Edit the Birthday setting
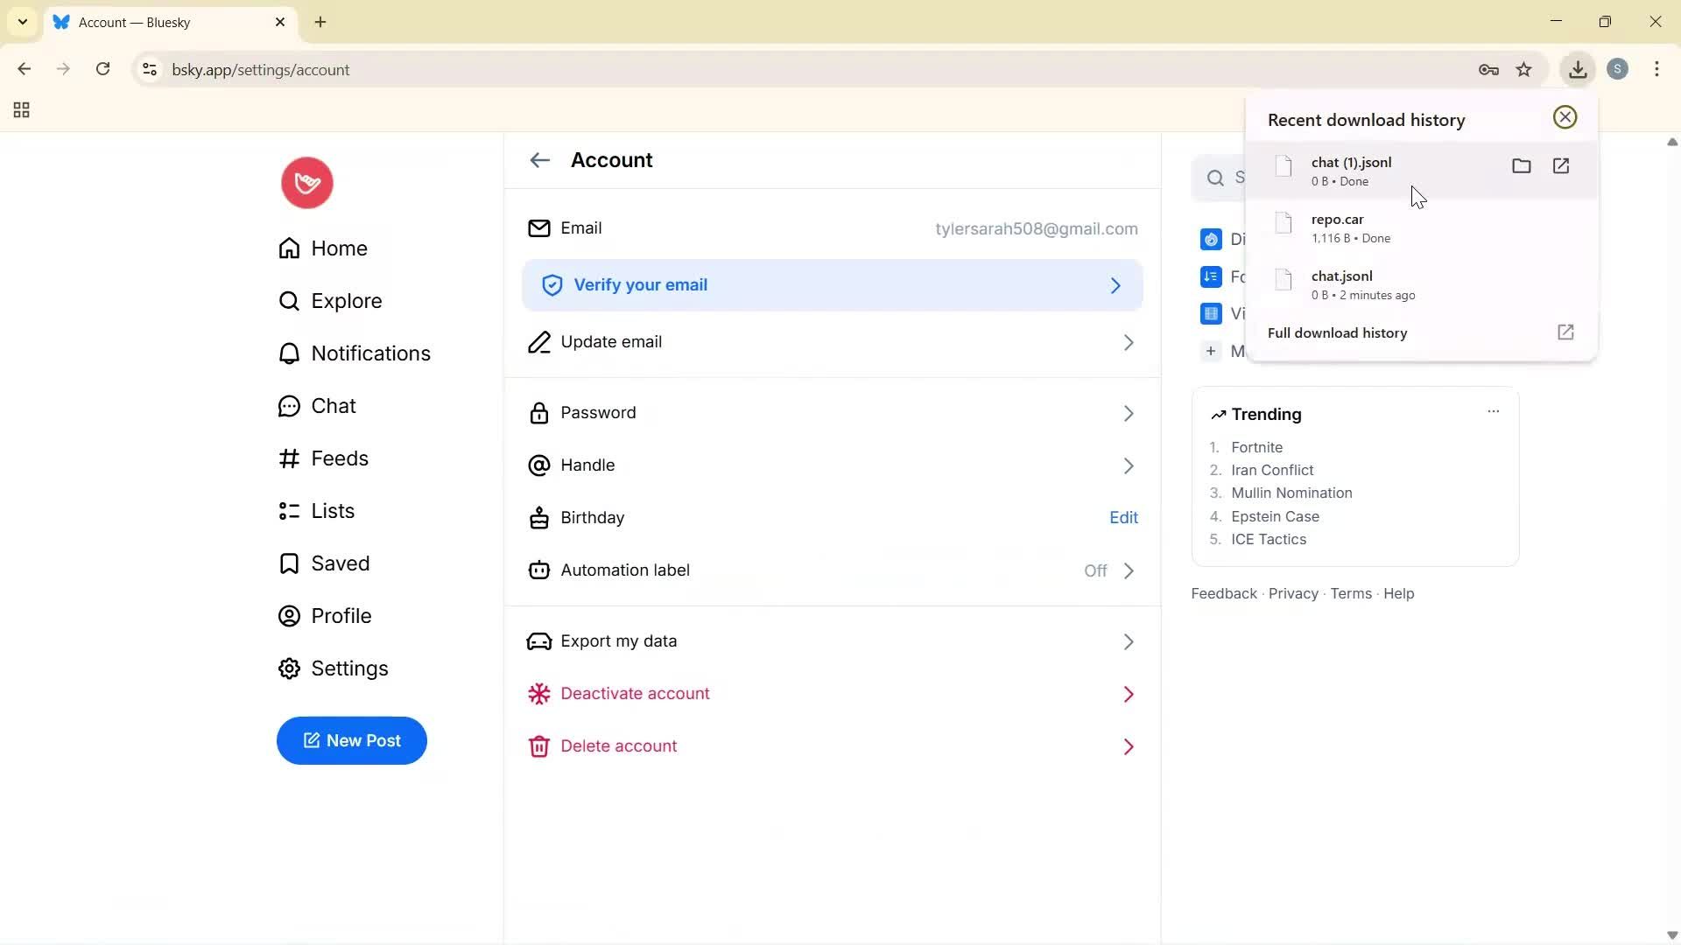 pos(1123,518)
